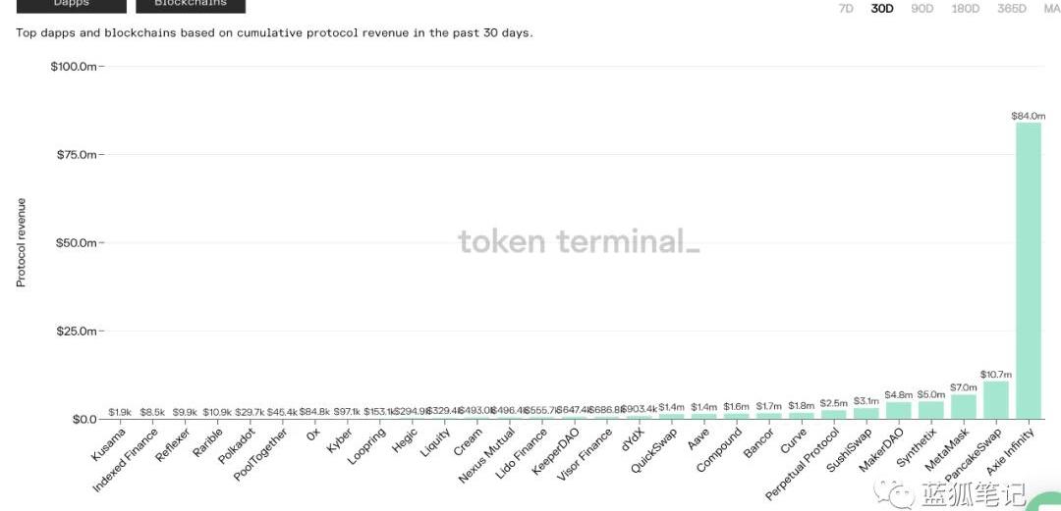Click the Kusama label on the x-axis

(109, 443)
